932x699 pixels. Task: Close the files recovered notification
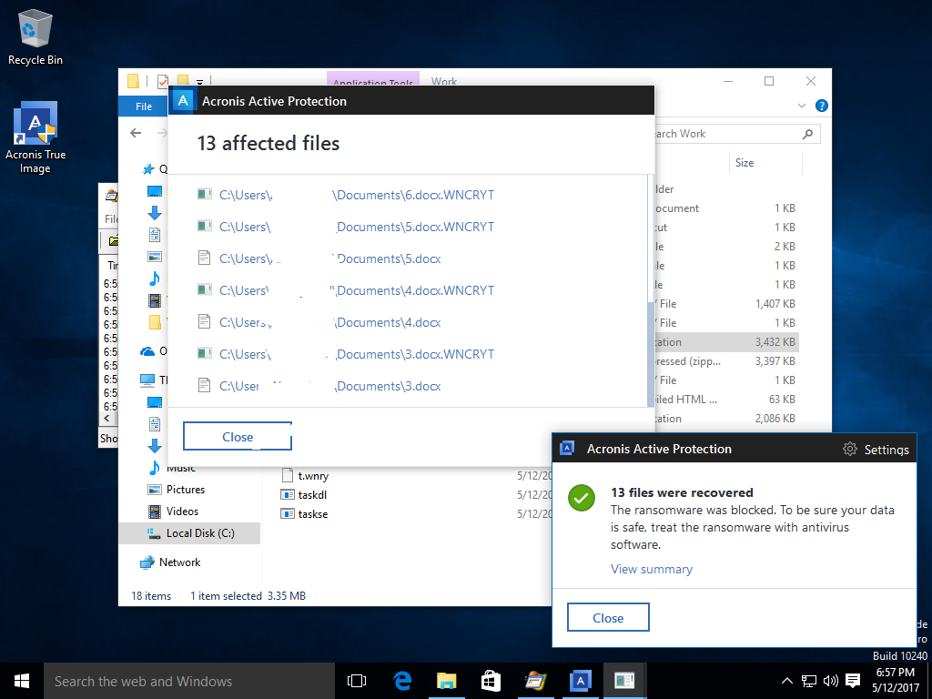(x=608, y=618)
